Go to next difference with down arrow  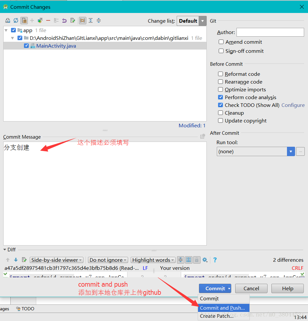(x=16, y=260)
